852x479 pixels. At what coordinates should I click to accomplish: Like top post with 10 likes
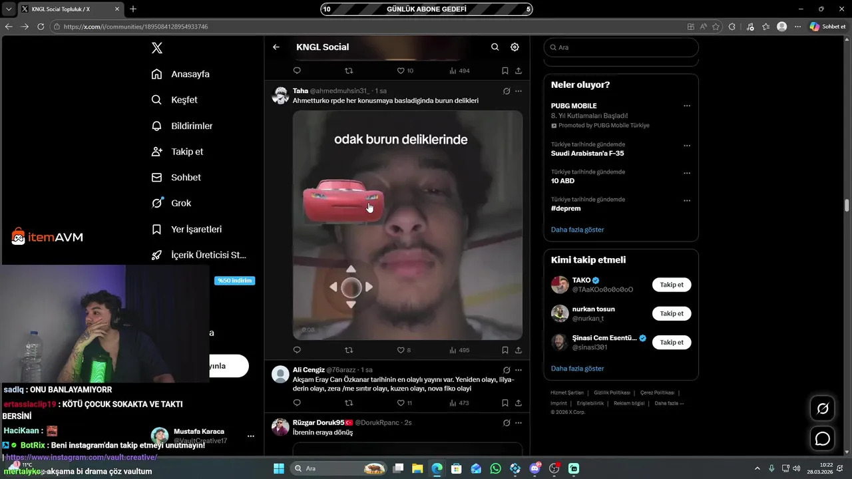click(x=405, y=71)
